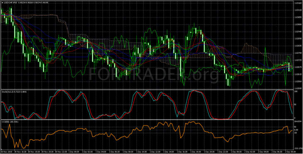Click the small arrow before USDCHF,M15
This screenshot has height=154, width=303.
tap(2, 3)
